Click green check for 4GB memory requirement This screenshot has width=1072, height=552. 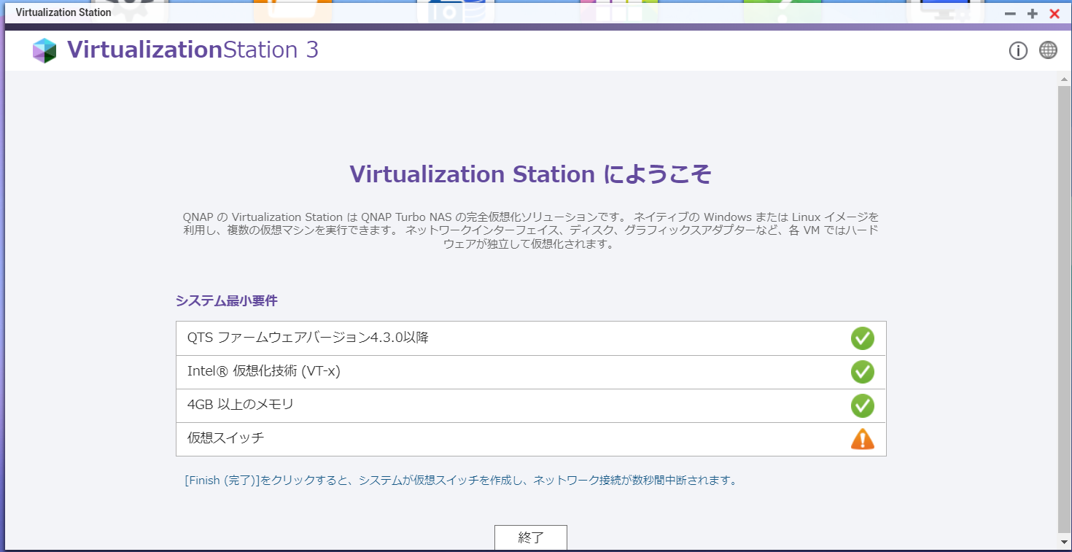coord(862,405)
